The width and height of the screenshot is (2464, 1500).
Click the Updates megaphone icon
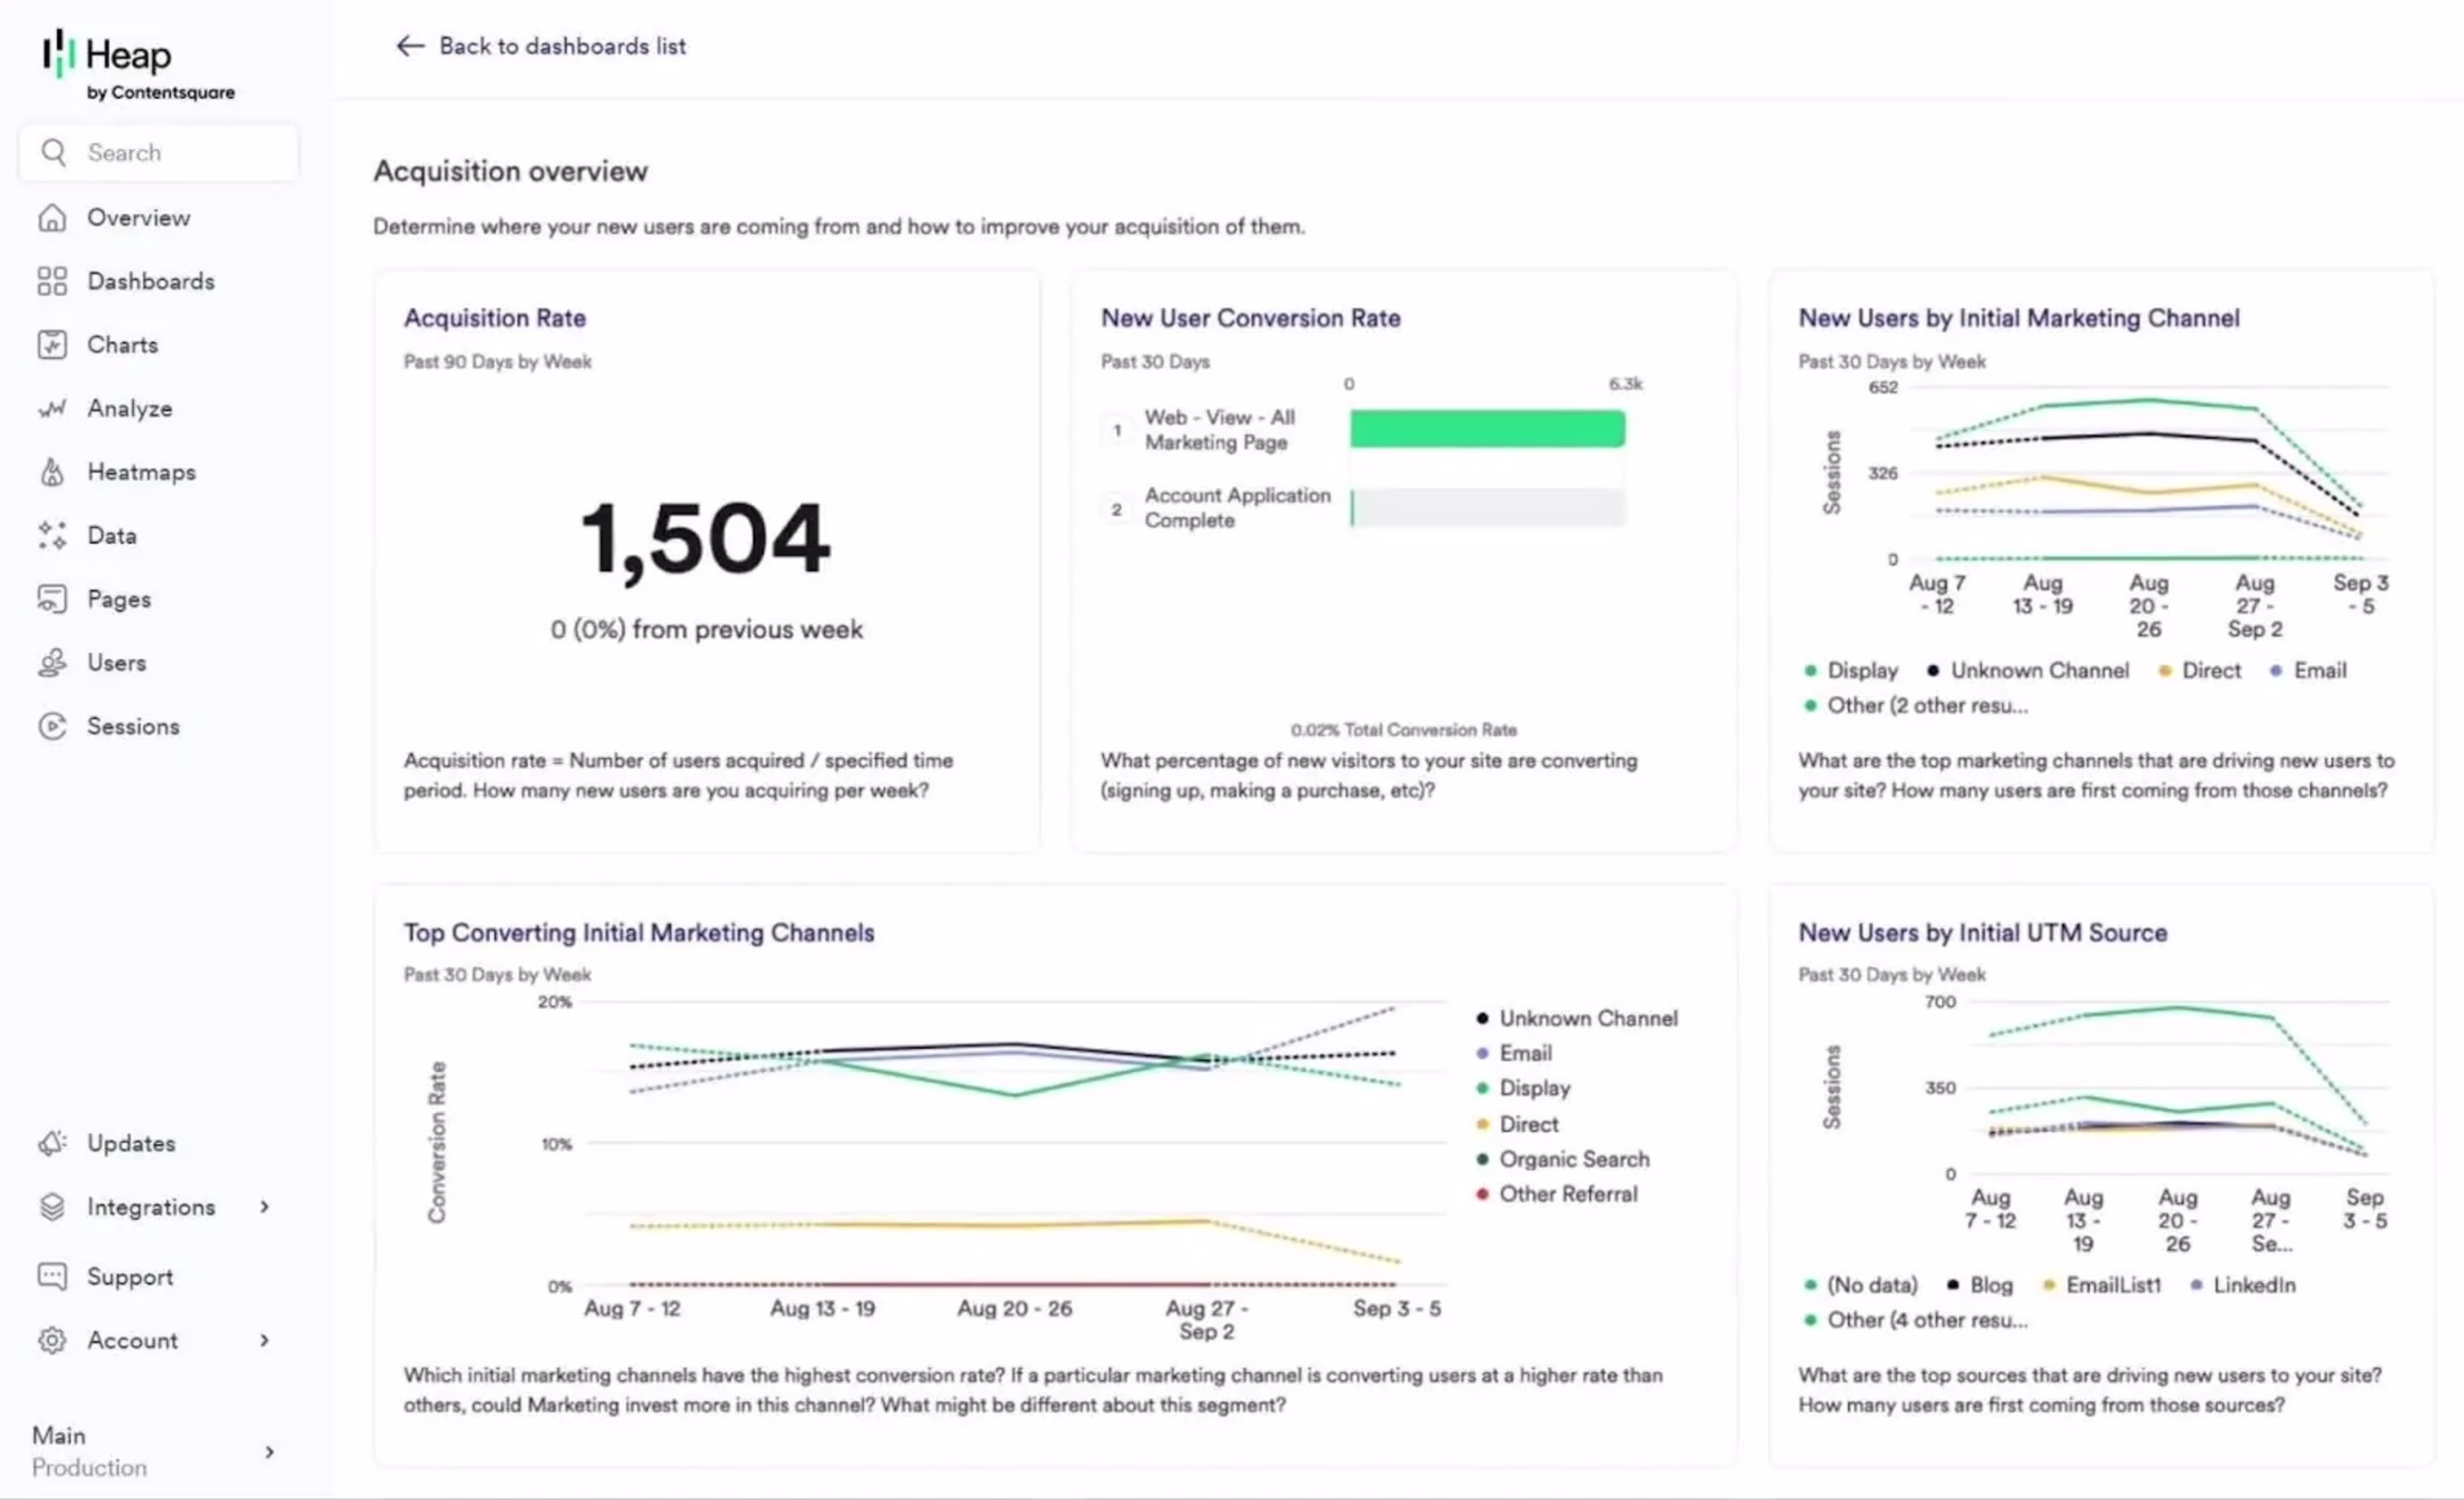[x=52, y=1143]
